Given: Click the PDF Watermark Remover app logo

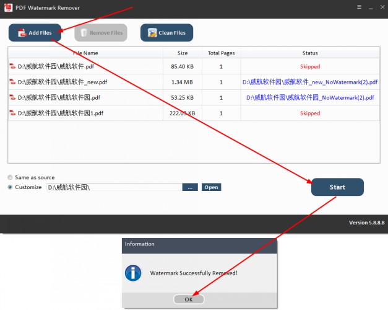Looking at the screenshot, I should 8,7.
